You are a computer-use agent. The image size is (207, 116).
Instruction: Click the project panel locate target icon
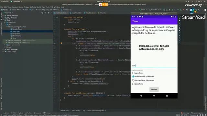tap(42, 13)
